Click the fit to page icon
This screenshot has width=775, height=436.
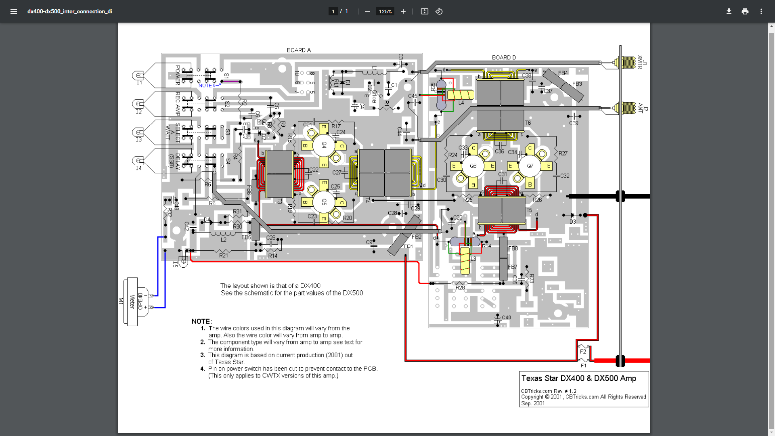pos(424,11)
